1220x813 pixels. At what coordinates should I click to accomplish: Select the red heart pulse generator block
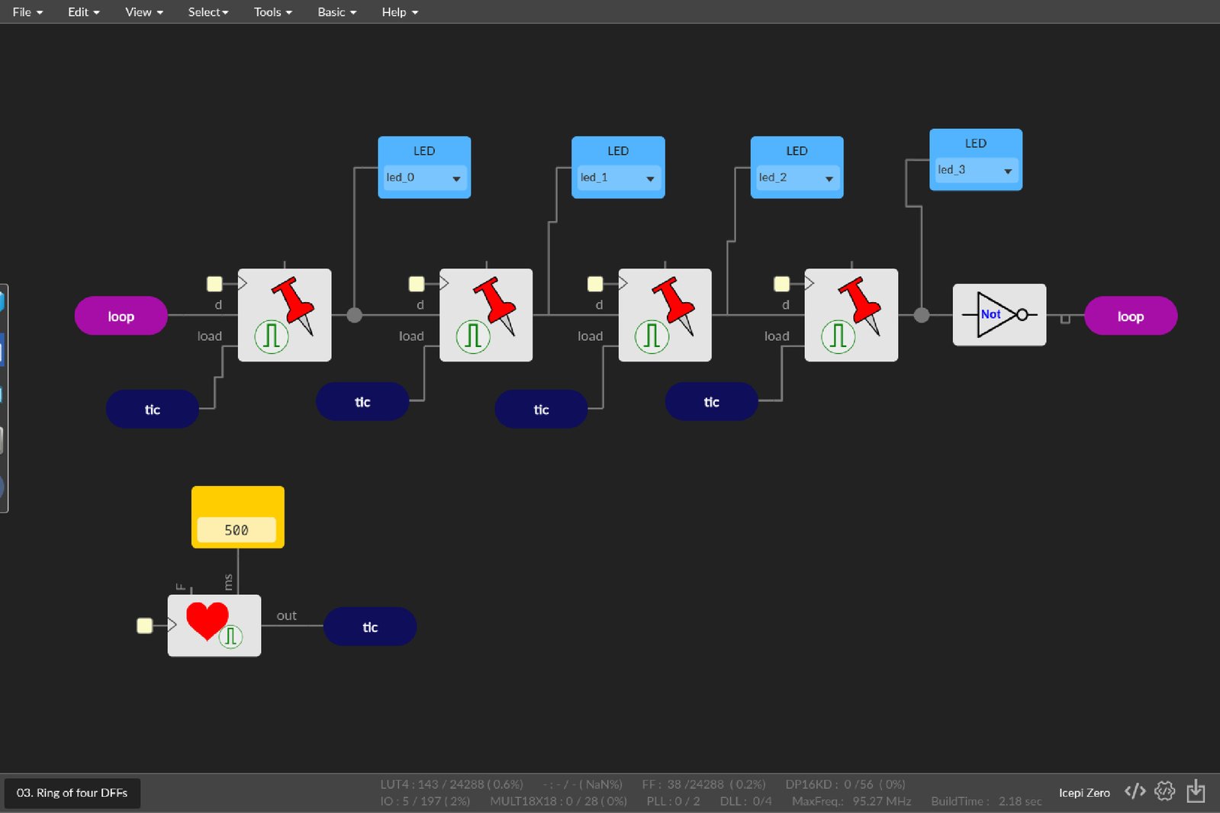click(x=214, y=625)
